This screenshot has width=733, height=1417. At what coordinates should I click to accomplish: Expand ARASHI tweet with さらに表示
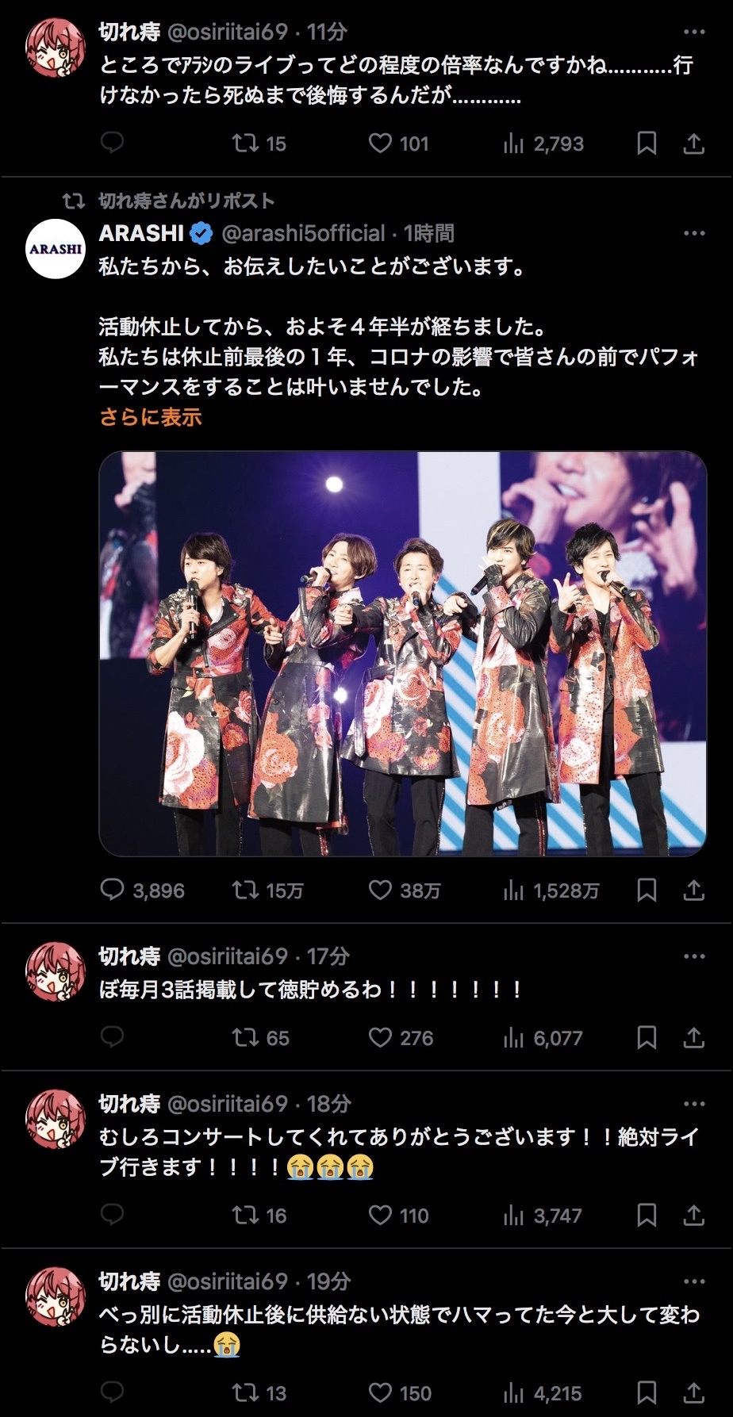[x=151, y=417]
